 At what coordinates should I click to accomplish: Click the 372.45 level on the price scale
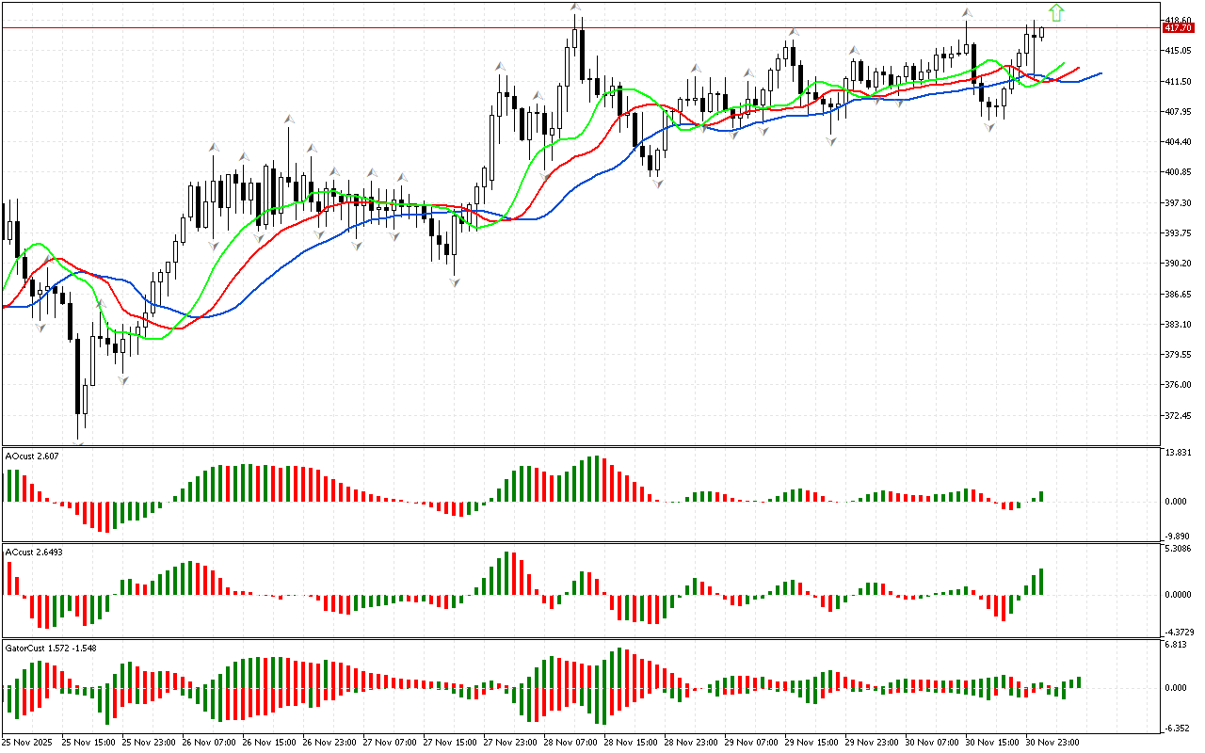coord(1181,415)
